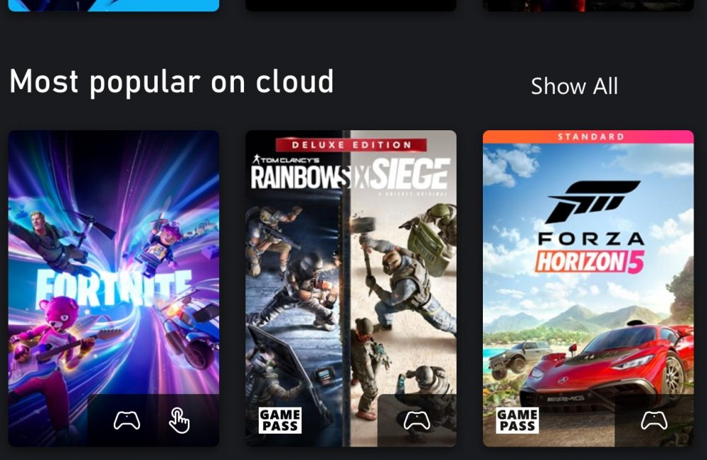Tap Game Pass badge on Rainbow Six Siege
Viewport: 707px width, 460px height.
(x=280, y=420)
